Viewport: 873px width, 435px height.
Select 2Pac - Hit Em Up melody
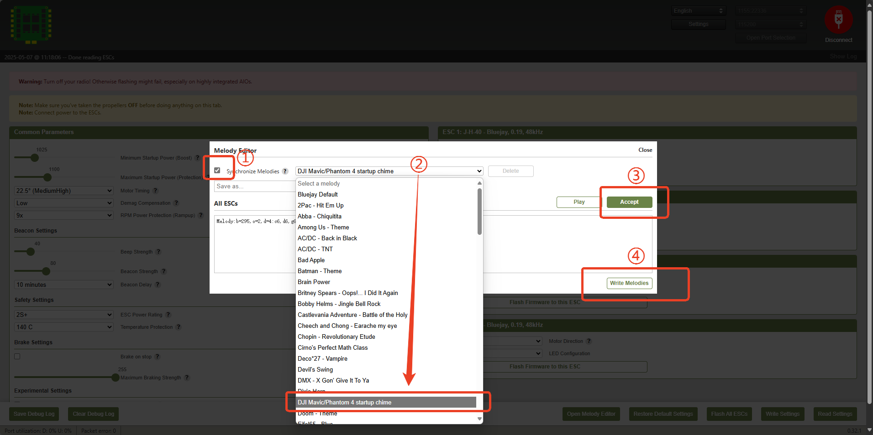coord(386,205)
